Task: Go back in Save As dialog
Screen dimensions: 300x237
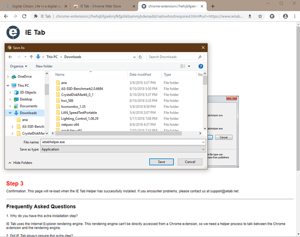Action: (10, 57)
